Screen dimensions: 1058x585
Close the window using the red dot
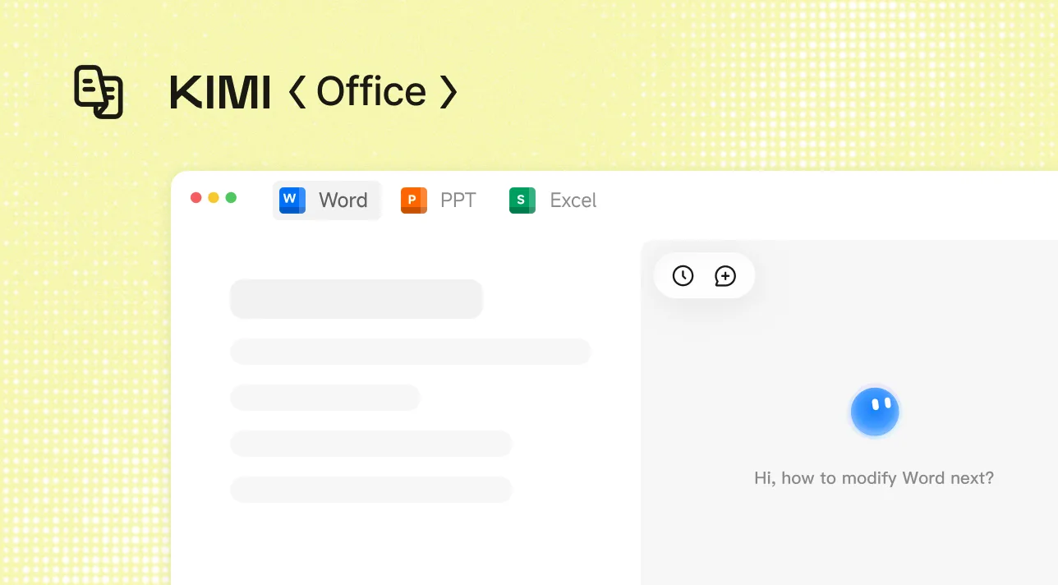196,198
